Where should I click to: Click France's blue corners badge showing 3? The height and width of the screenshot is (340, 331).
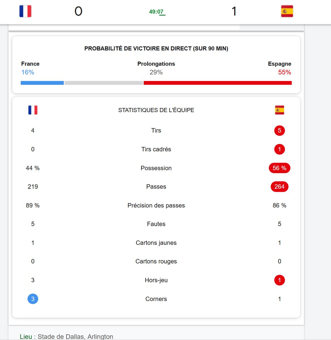point(33,299)
